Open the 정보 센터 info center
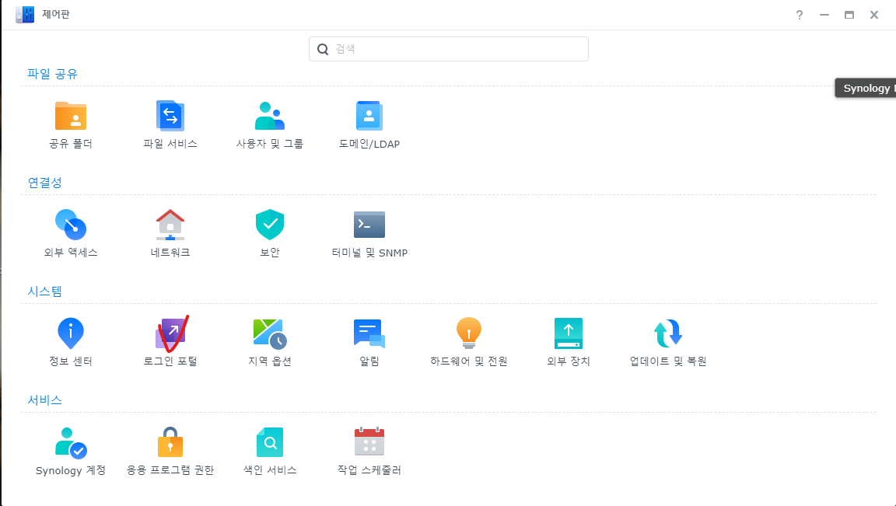 (71, 334)
